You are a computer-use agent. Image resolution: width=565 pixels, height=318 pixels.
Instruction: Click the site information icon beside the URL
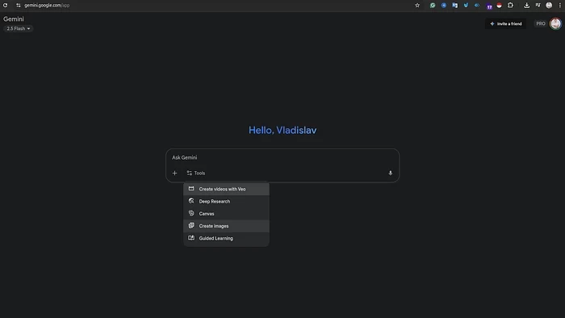[19, 6]
